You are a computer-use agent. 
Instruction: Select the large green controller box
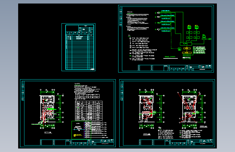(186, 44)
